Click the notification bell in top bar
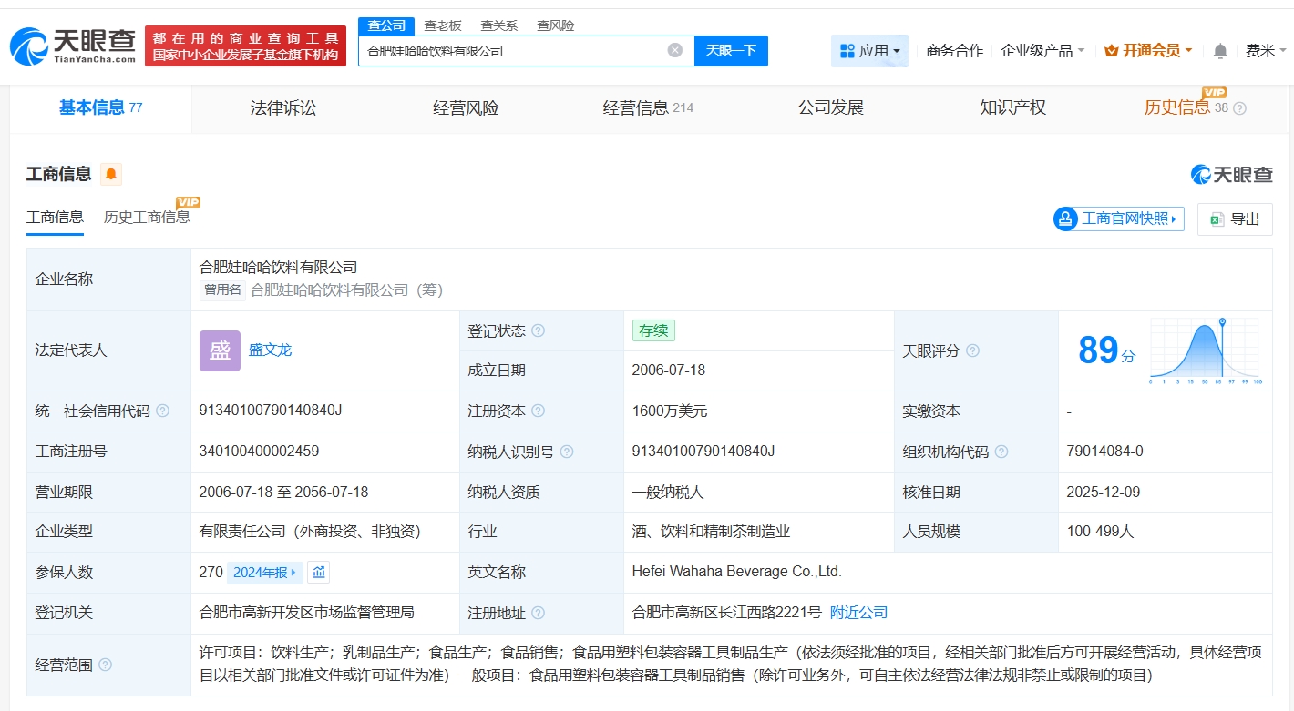1294x711 pixels. click(x=1220, y=51)
